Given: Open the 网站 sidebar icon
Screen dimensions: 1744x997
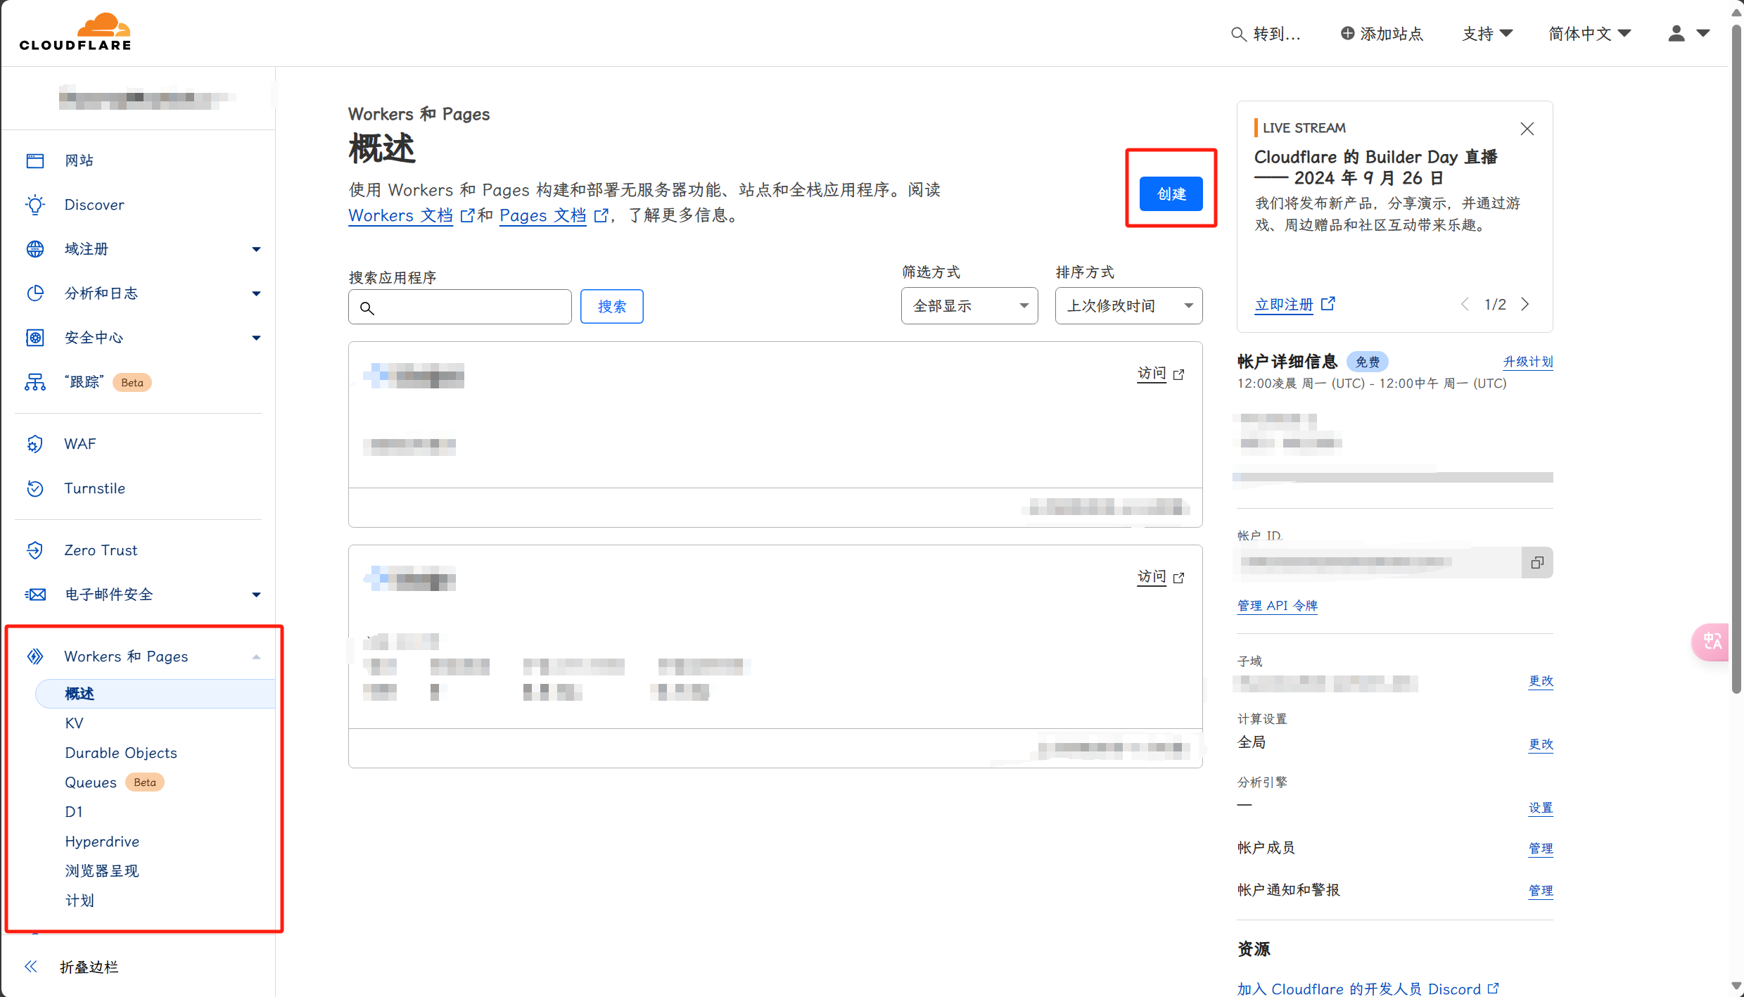Looking at the screenshot, I should pos(35,160).
